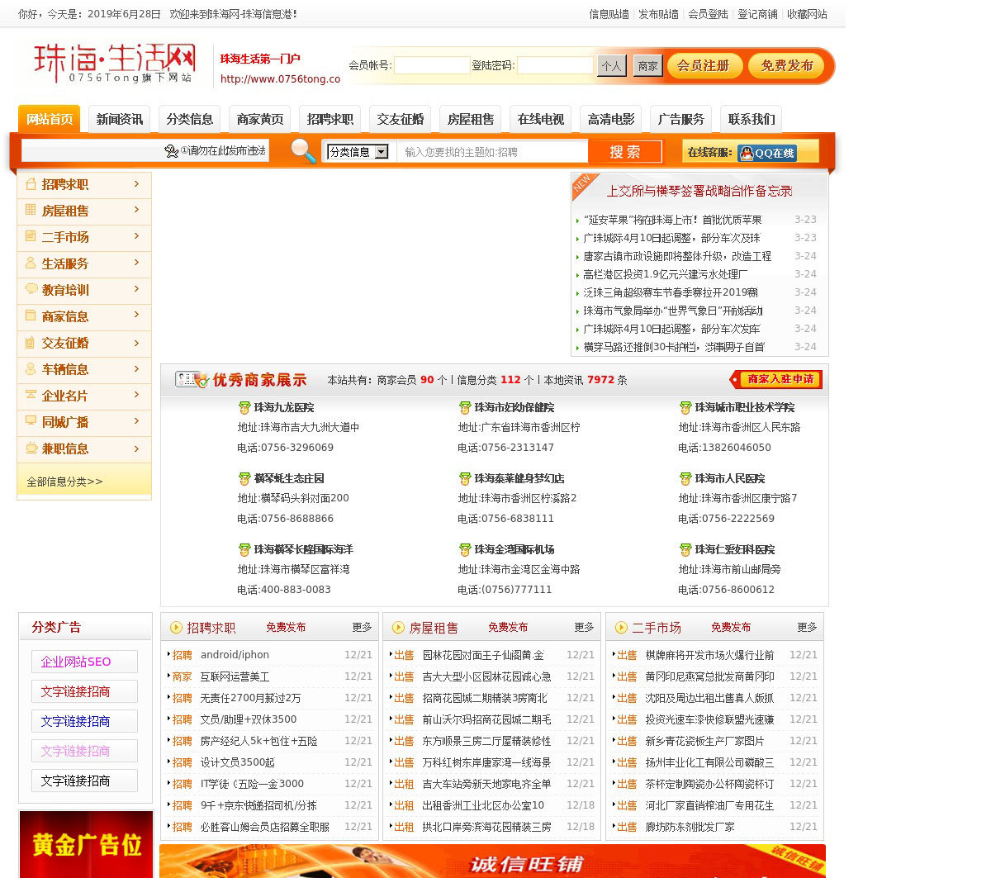Open the 新闻资讯 navigation tab
Viewport: 991px width, 878px height.
coord(120,119)
